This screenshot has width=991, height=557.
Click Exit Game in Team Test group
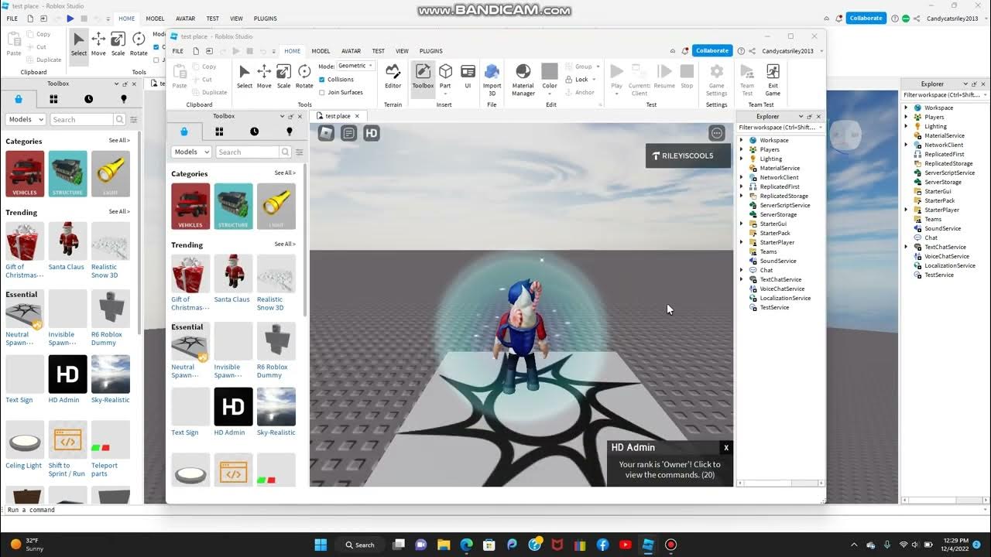tap(773, 80)
